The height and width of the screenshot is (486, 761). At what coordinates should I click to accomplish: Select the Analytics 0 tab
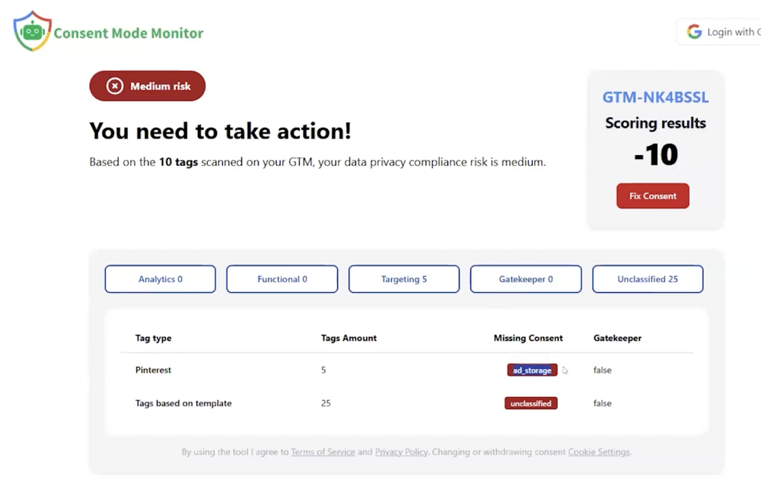160,279
